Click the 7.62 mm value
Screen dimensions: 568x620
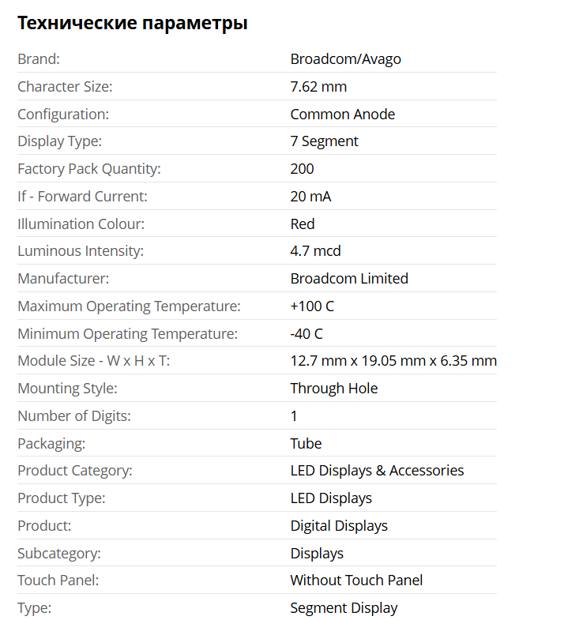click(x=318, y=87)
